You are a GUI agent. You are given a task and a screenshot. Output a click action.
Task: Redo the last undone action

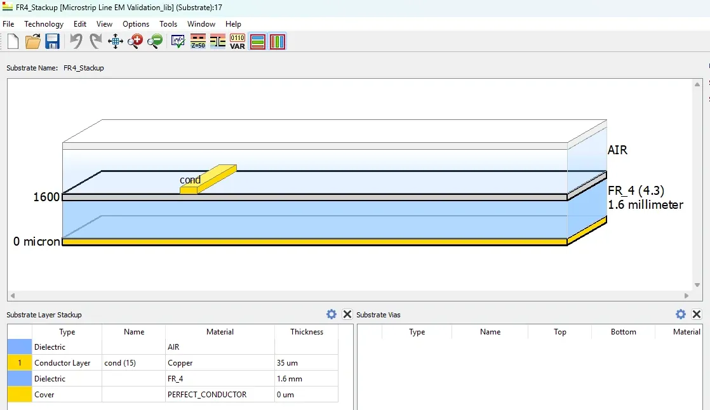click(95, 42)
